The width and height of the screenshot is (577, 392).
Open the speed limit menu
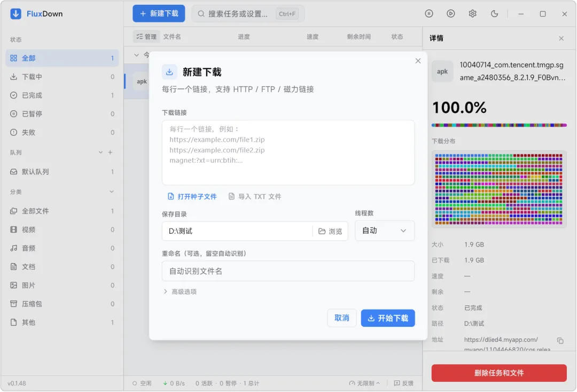pyautogui.click(x=365, y=383)
